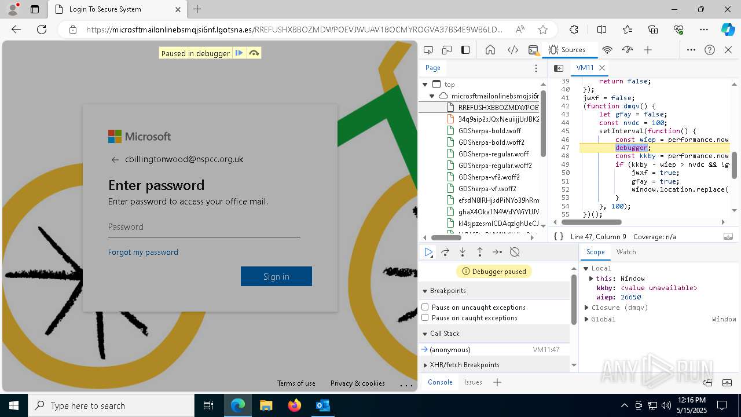Image resolution: width=741 pixels, height=417 pixels.
Task: Focus the Password input field
Action: (204, 227)
